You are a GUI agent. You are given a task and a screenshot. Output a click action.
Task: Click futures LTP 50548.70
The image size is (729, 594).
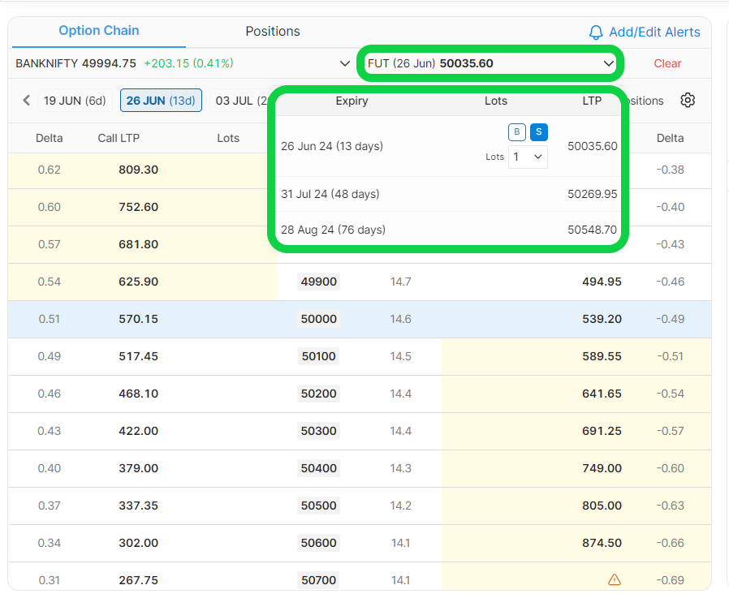tap(593, 230)
